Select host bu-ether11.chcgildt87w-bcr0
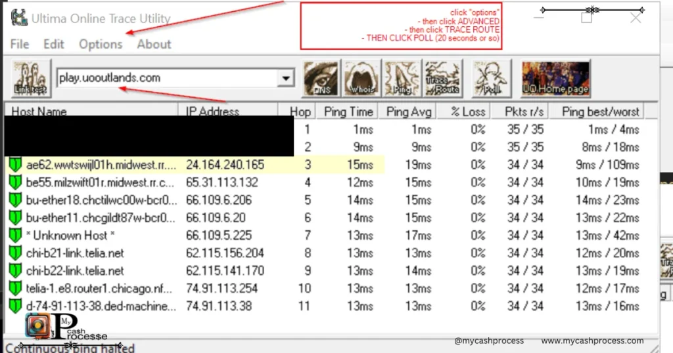 [x=101, y=218]
